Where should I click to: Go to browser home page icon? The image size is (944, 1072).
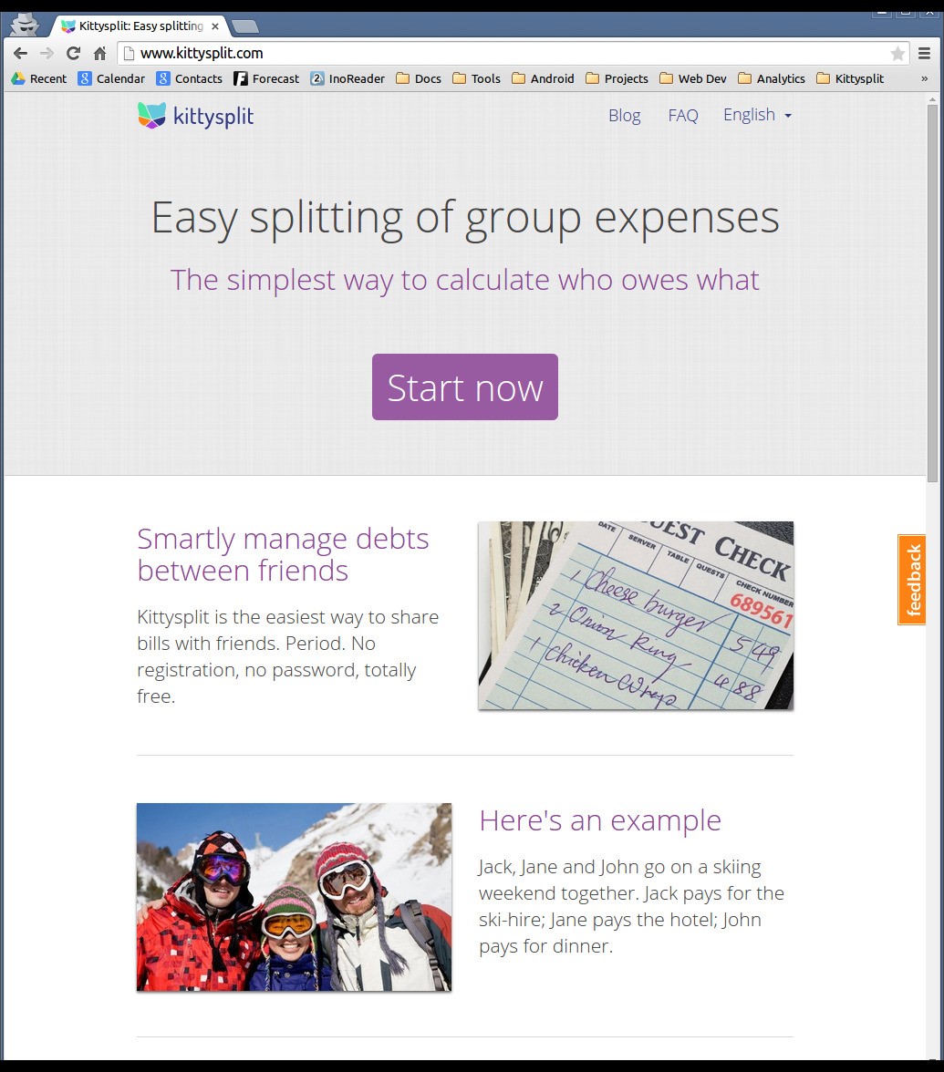100,53
